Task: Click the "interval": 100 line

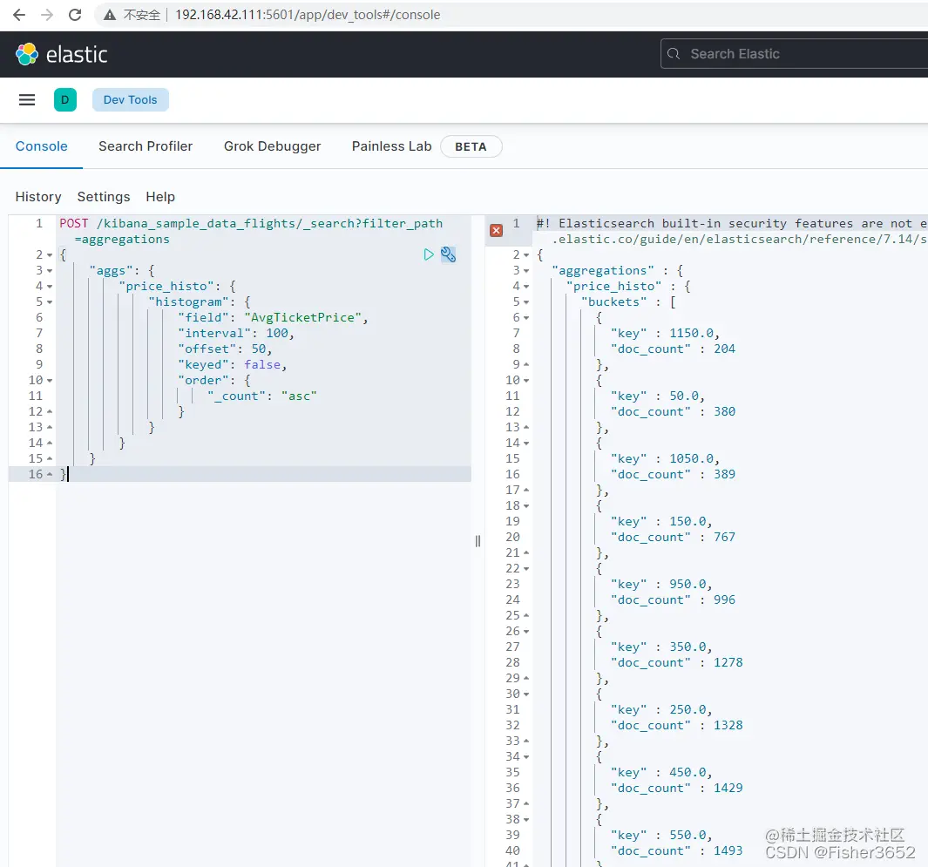Action: [x=235, y=333]
